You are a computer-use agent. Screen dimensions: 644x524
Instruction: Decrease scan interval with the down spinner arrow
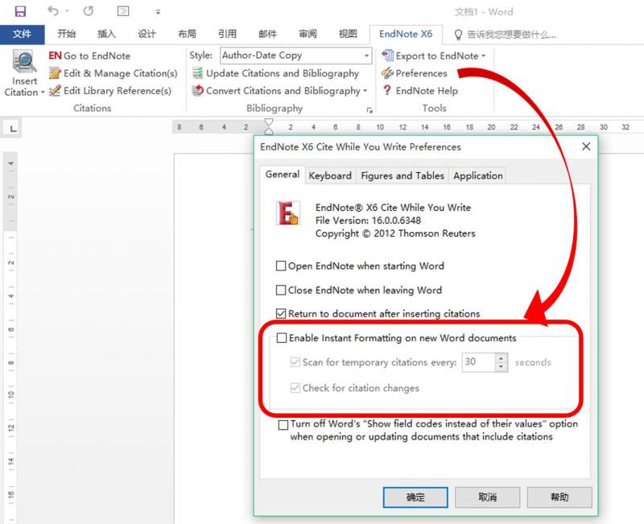point(501,367)
